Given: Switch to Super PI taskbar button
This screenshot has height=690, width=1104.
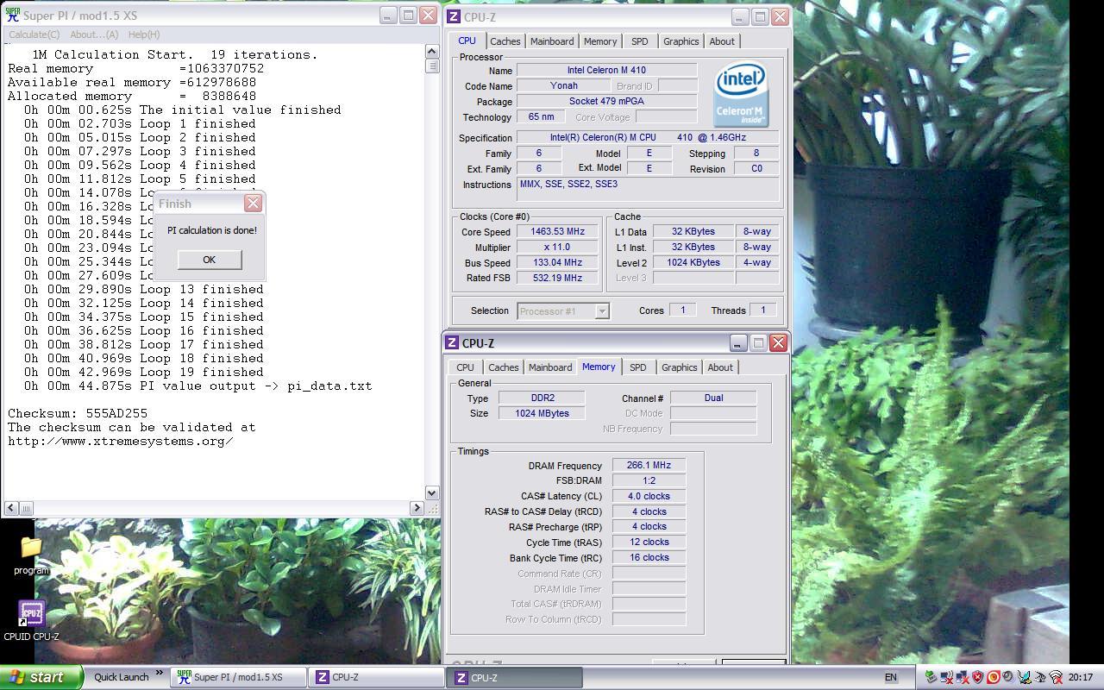Looking at the screenshot, I should pos(239,677).
